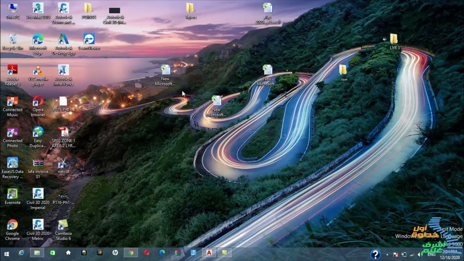This screenshot has width=464, height=261.
Task: Select the This PC desktop icon
Action: point(13,11)
